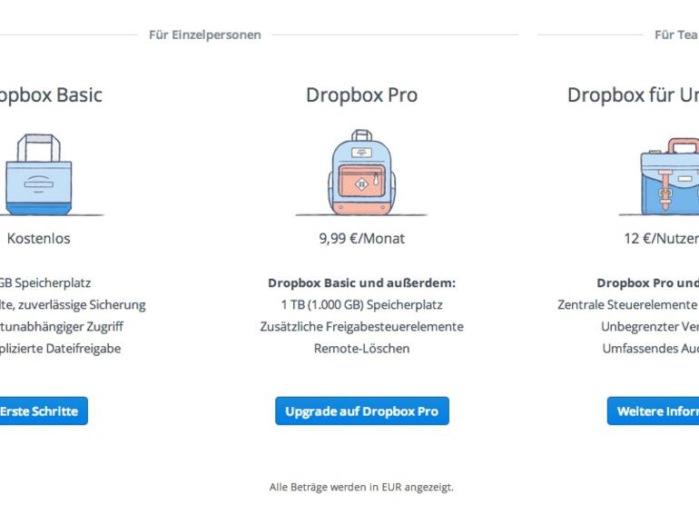Click "Upgrade auf Dropbox Pro" button
Screen dimensions: 699x525
click(x=361, y=411)
